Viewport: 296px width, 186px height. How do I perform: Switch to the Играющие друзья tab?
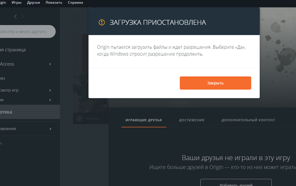pyautogui.click(x=144, y=120)
